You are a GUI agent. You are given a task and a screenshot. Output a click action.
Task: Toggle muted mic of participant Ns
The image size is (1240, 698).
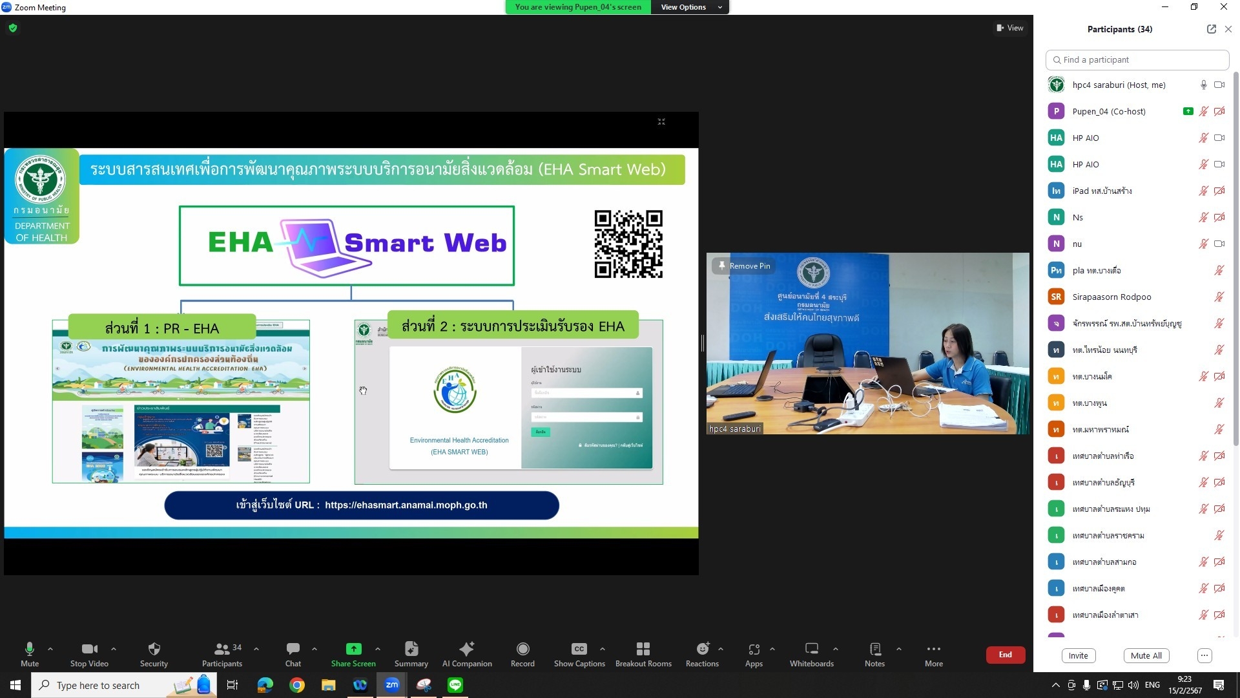[x=1203, y=217]
